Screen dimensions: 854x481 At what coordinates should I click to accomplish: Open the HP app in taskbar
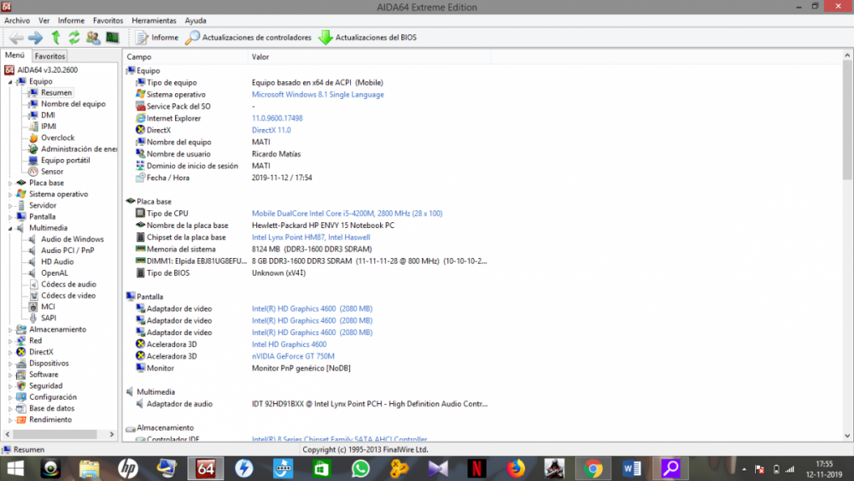coord(128,468)
